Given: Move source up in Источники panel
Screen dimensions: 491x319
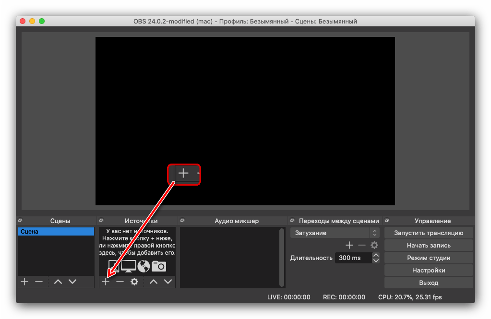Looking at the screenshot, I should coord(154,282).
